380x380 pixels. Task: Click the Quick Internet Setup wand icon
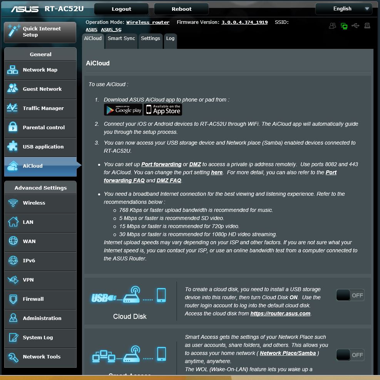click(13, 30)
